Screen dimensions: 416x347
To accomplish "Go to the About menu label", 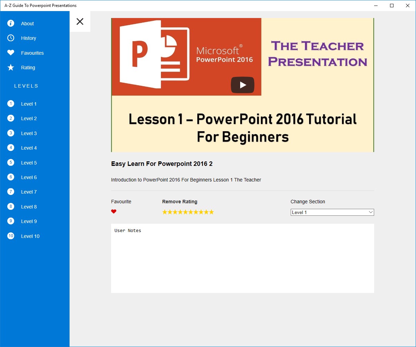I will pyautogui.click(x=27, y=24).
